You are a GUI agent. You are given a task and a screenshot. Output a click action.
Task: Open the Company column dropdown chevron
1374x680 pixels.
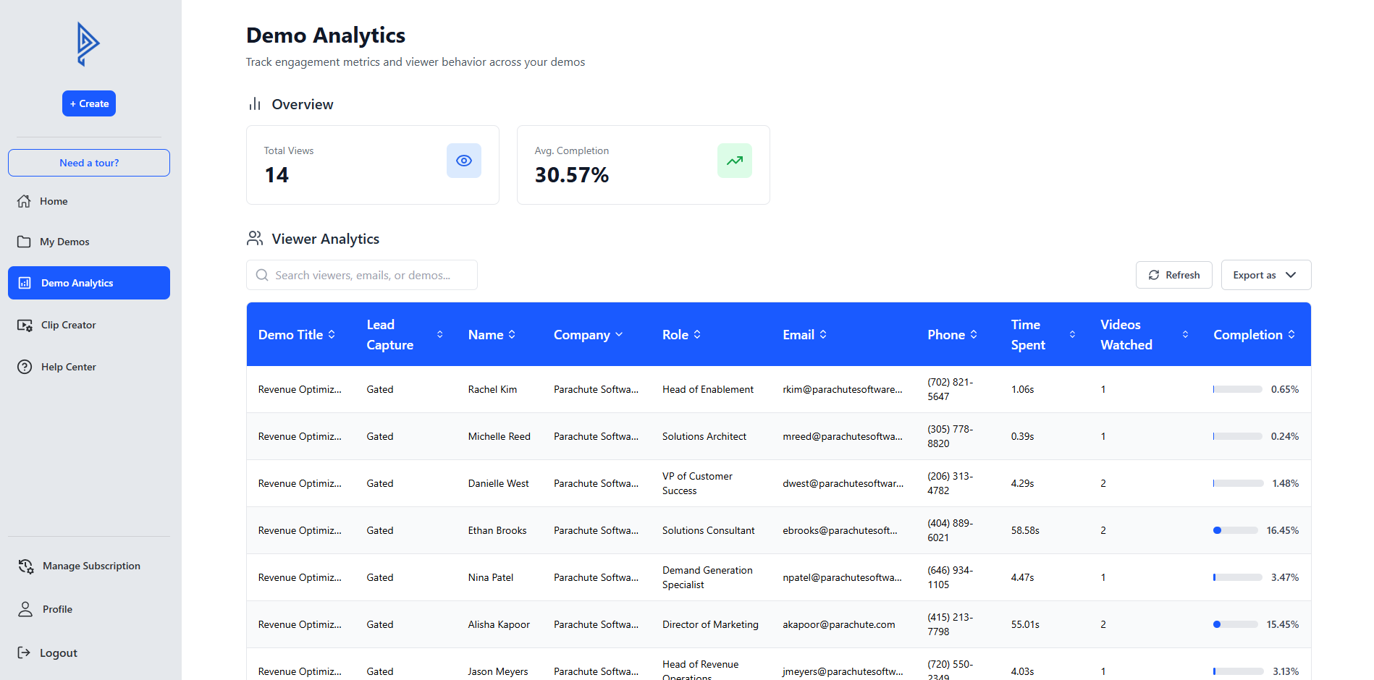coord(619,334)
